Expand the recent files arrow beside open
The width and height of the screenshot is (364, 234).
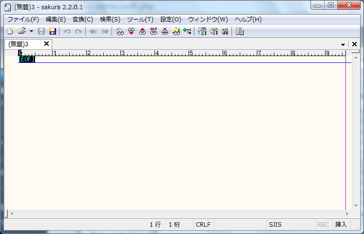coord(31,31)
